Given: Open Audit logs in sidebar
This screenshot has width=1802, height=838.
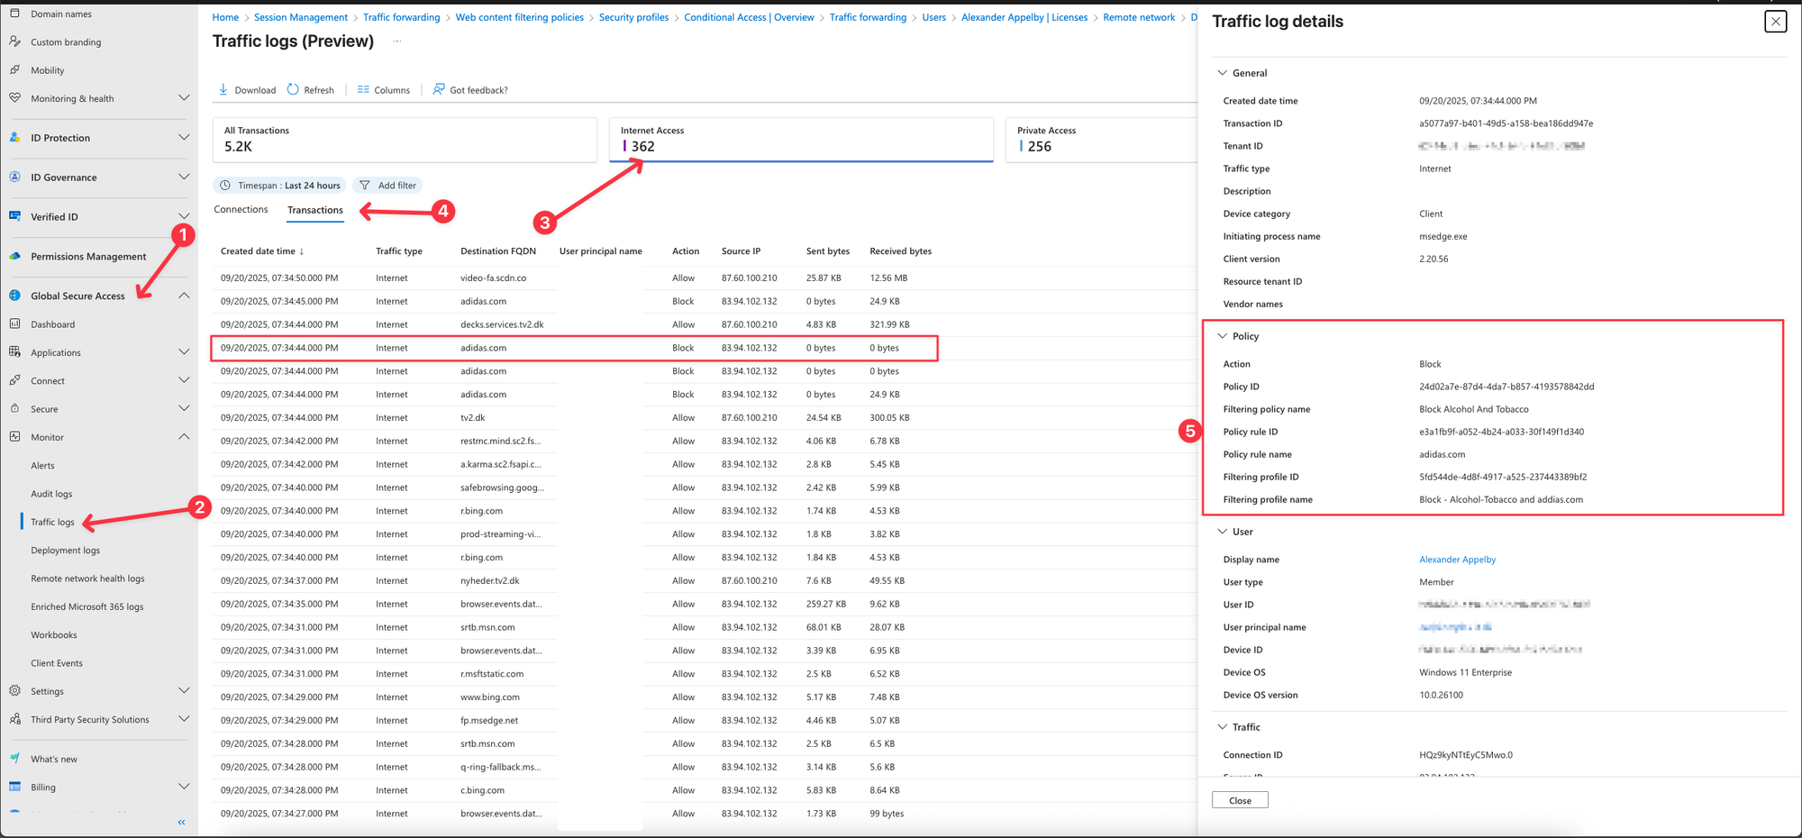Looking at the screenshot, I should click(x=51, y=494).
